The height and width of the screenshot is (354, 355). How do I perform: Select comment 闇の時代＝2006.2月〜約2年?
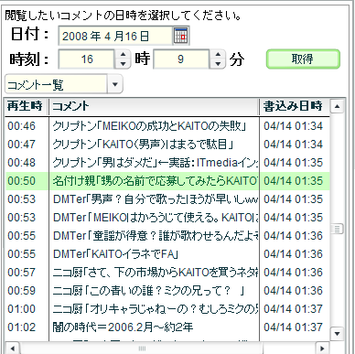pyautogui.click(x=167, y=327)
